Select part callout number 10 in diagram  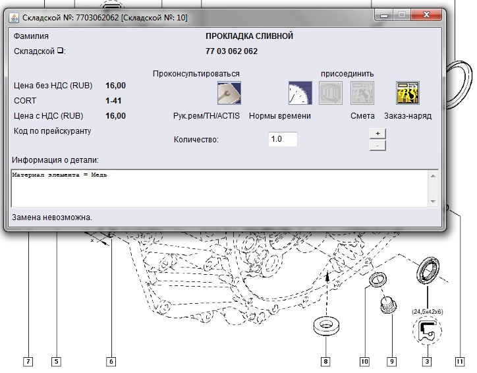click(364, 361)
